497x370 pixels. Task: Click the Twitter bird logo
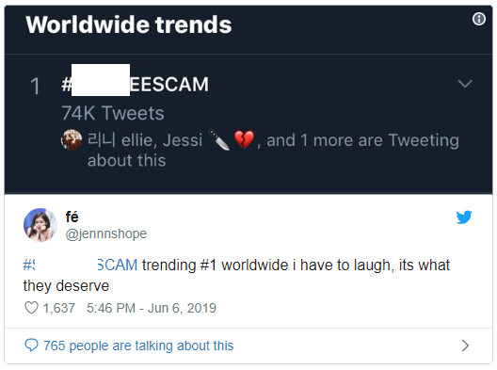tap(464, 217)
